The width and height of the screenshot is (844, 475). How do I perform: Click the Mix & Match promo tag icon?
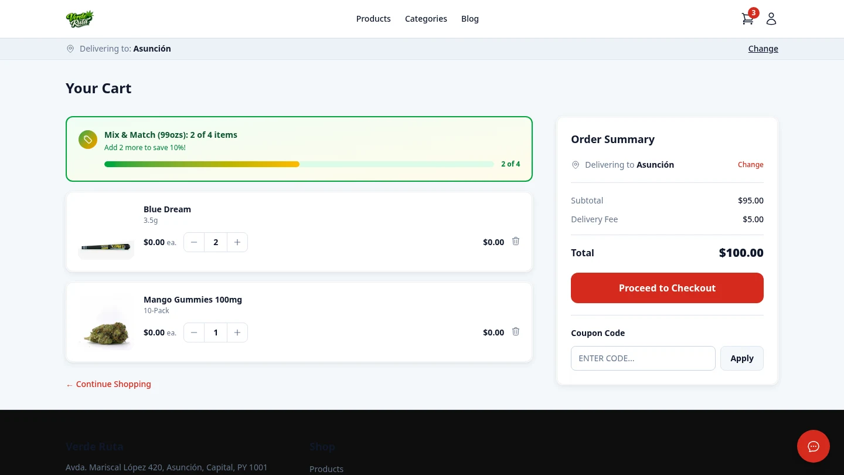click(x=88, y=140)
